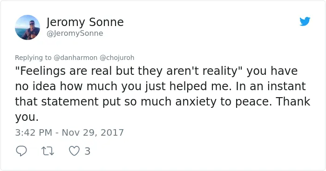326x171 pixels.
Task: Click the tweet's final "you." line
Action: click(27, 118)
